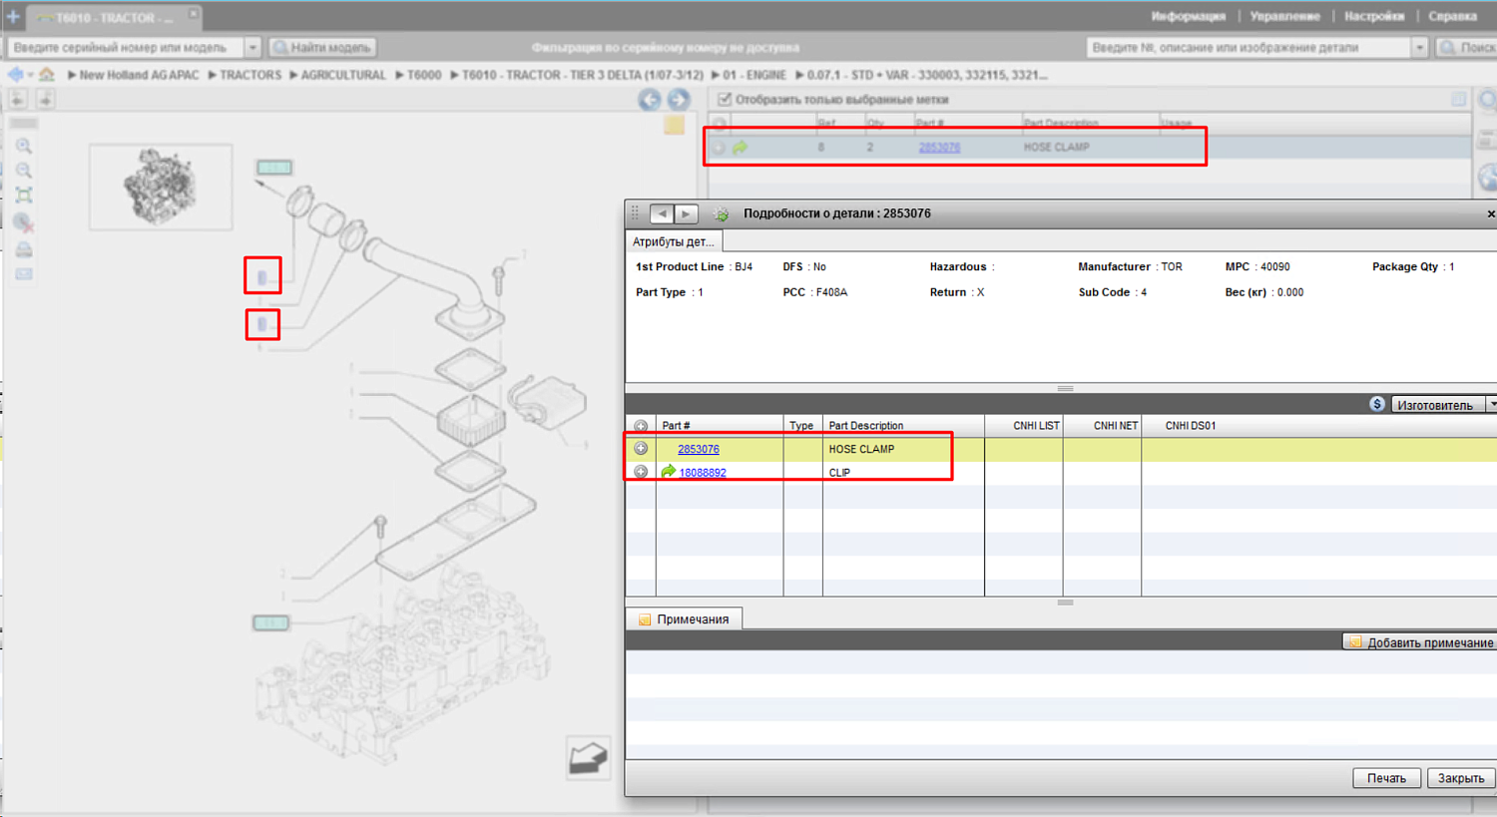Click the 'Найти модель' button

[x=322, y=47]
